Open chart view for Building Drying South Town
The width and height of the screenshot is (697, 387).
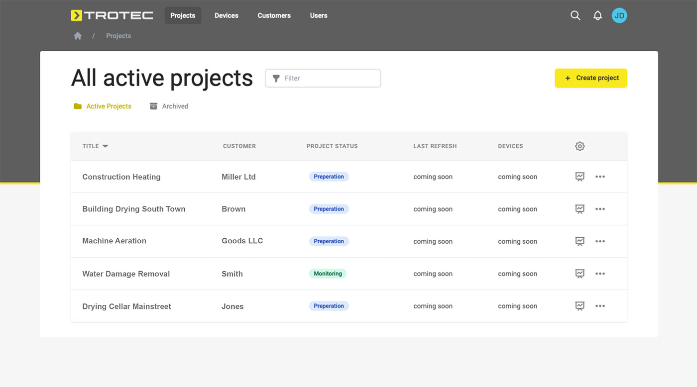click(580, 209)
